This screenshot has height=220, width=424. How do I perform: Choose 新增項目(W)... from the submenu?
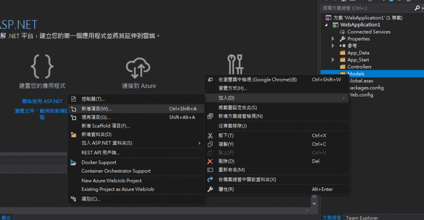click(136, 109)
